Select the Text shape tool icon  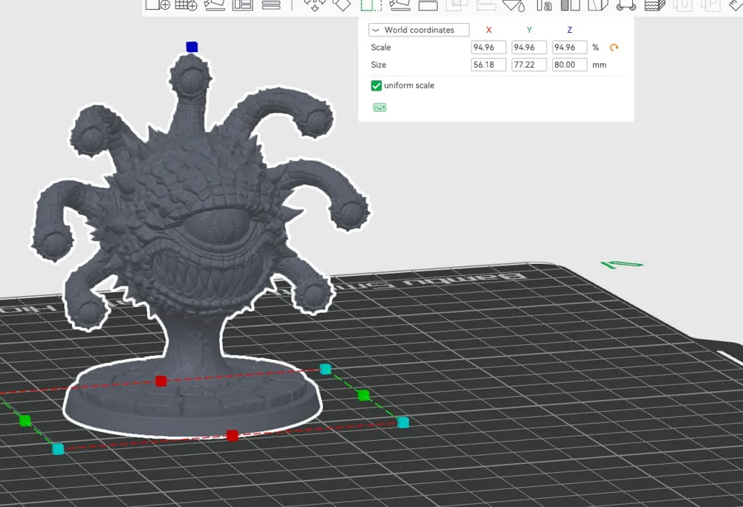point(544,4)
